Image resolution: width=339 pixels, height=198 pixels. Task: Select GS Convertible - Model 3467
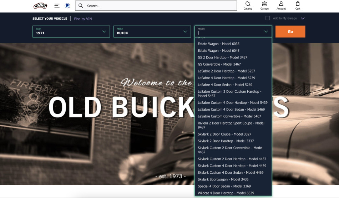(219, 64)
